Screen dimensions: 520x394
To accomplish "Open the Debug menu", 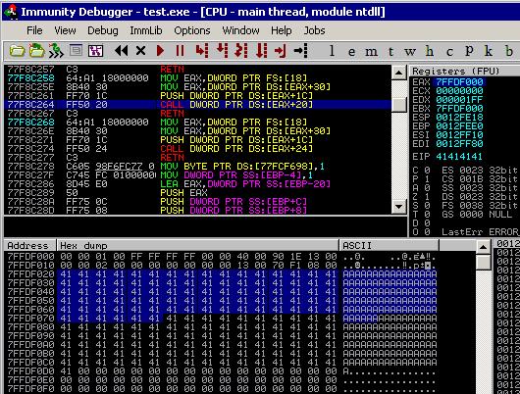I will click(x=103, y=30).
